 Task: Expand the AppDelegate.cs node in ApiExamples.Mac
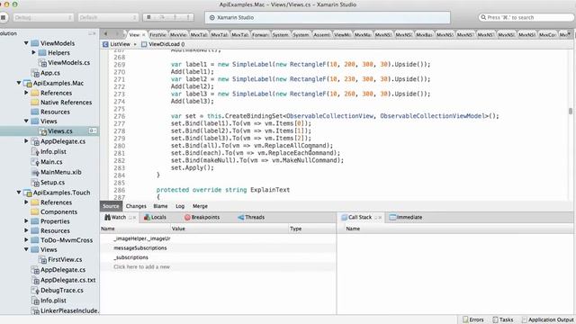[26, 141]
